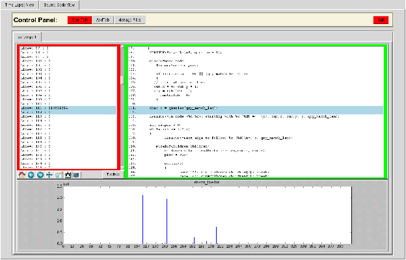Select the Pan axes cross-arrow tool
The image size is (406, 260).
point(49,175)
